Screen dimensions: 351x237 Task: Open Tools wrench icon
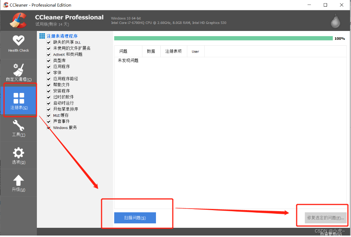[x=18, y=125]
